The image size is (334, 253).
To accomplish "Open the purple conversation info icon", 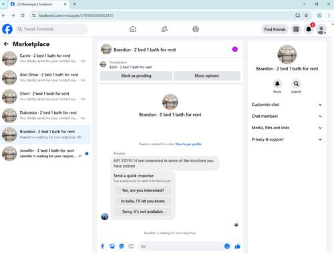I will pos(235,49).
